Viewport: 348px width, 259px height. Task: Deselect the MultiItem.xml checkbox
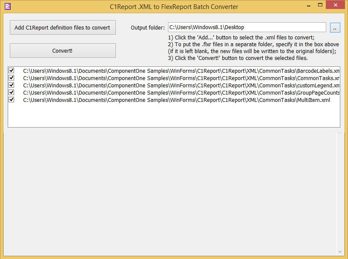tap(12, 100)
